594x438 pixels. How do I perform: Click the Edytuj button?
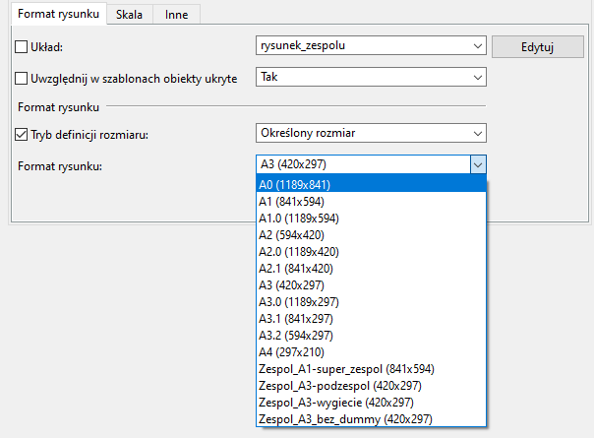coord(537,46)
